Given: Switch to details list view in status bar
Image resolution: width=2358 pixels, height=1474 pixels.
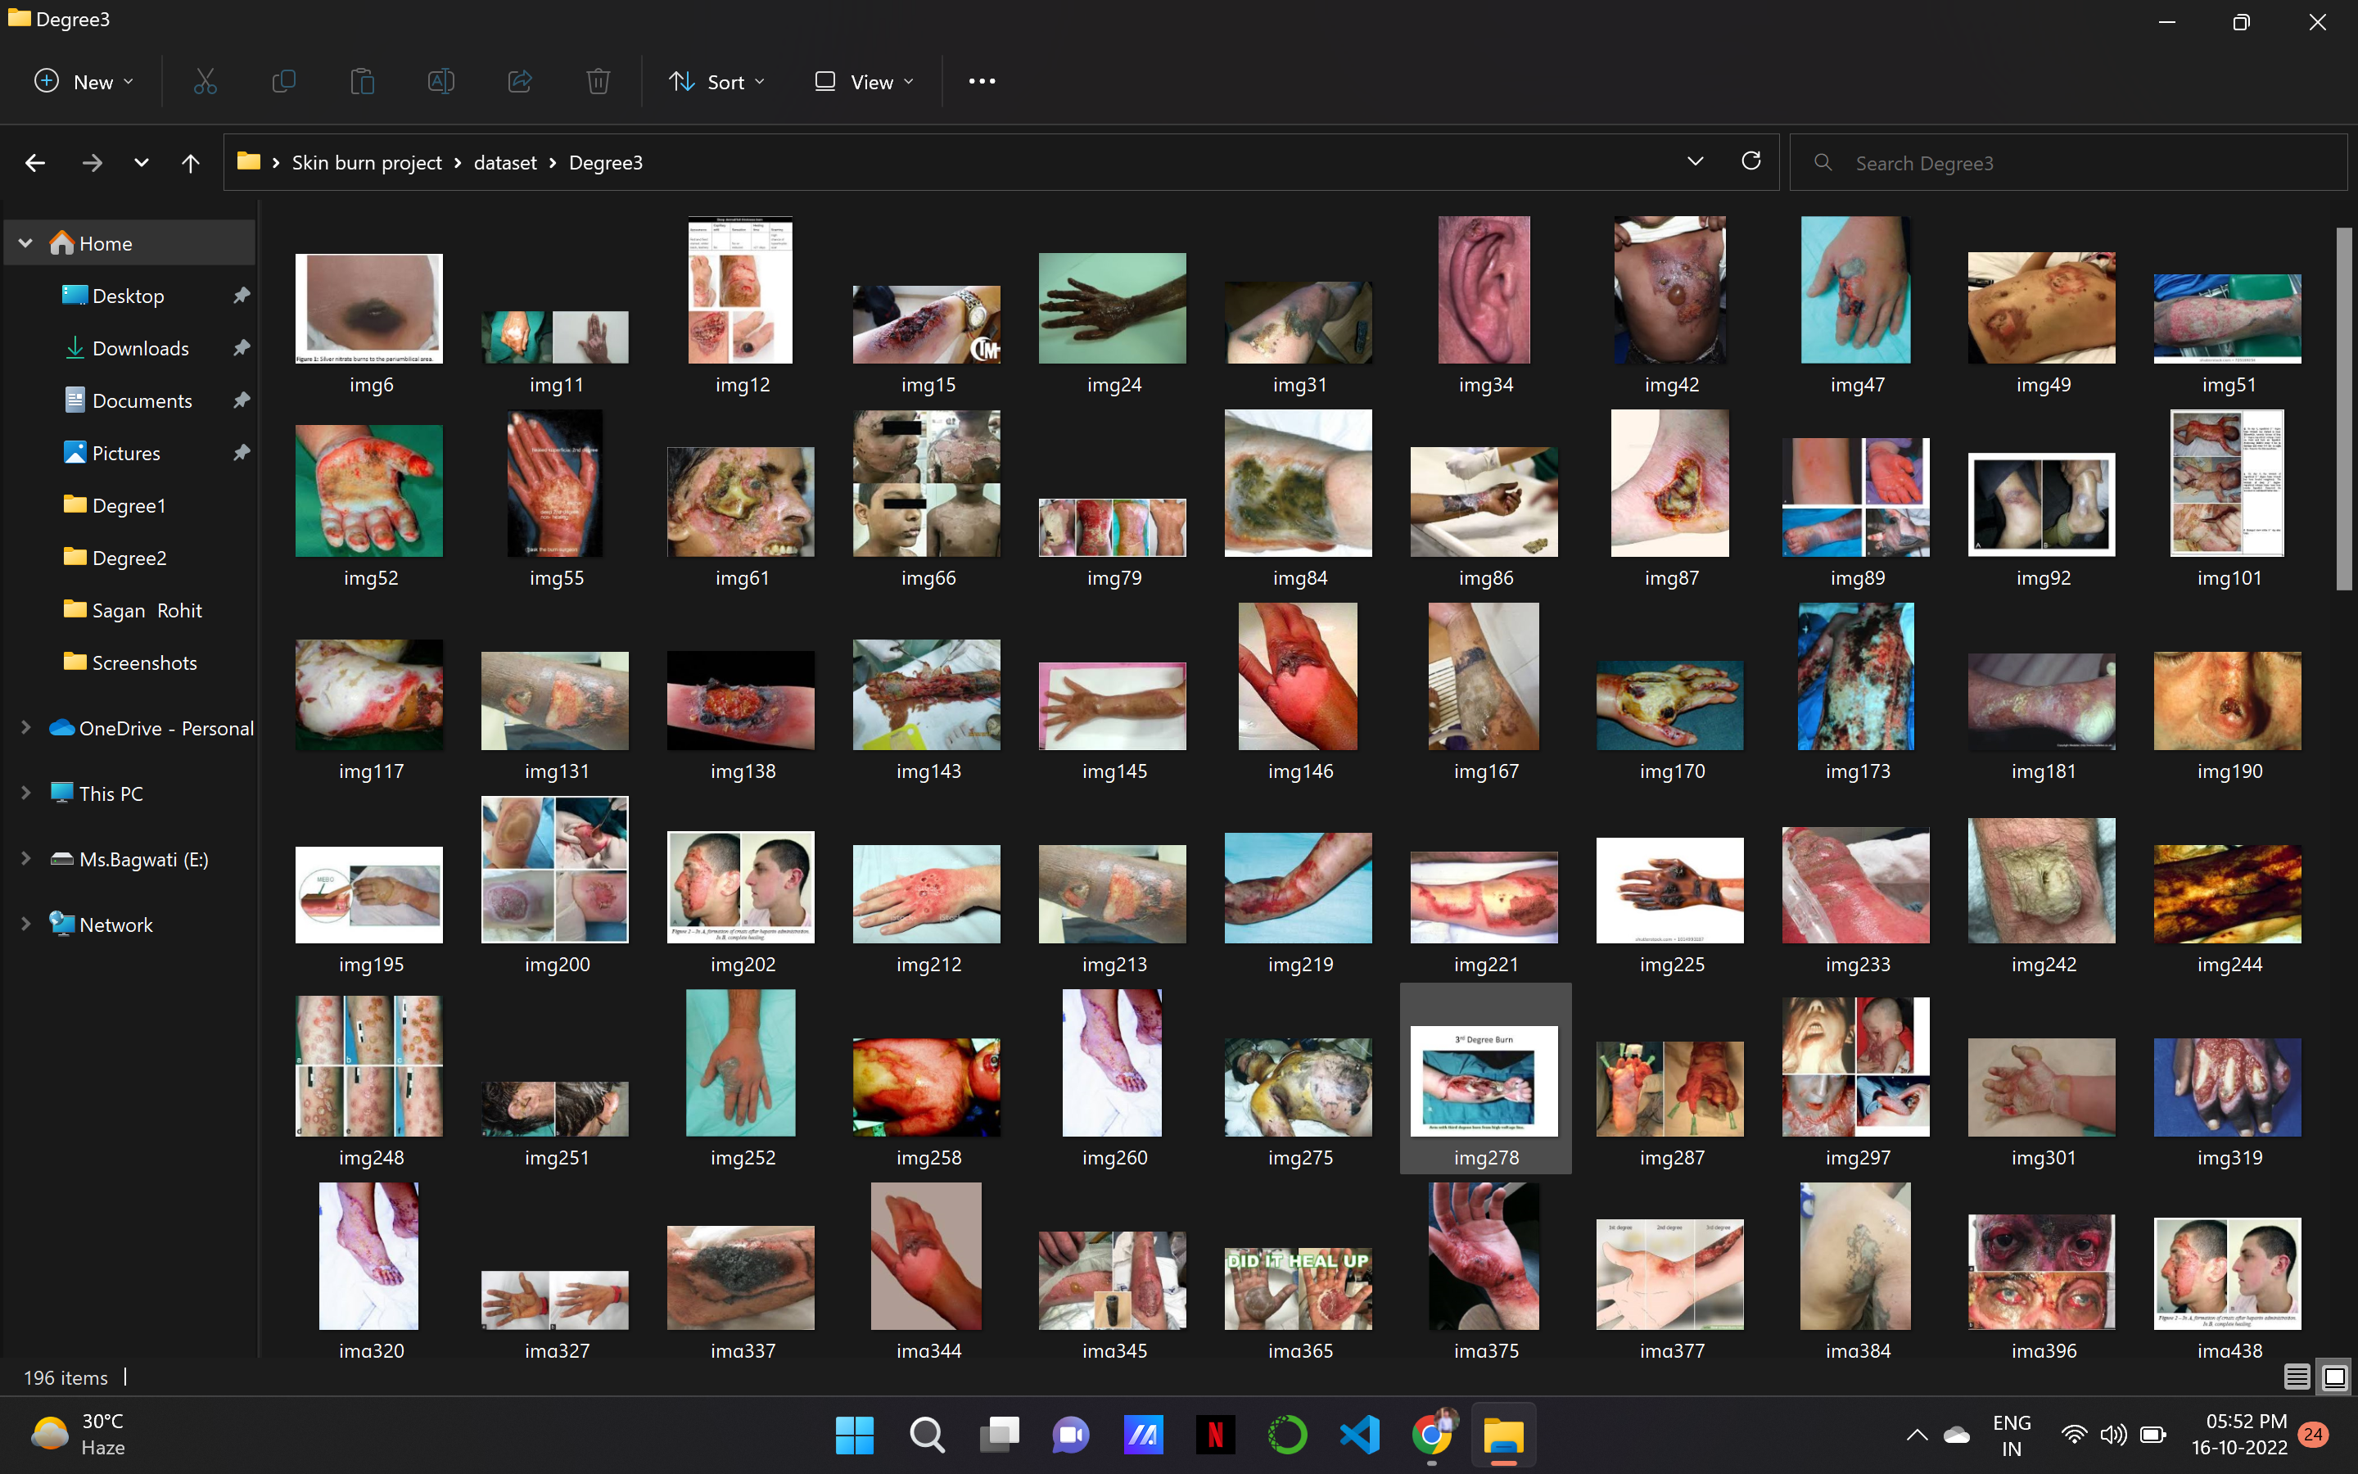Looking at the screenshot, I should click(2297, 1377).
